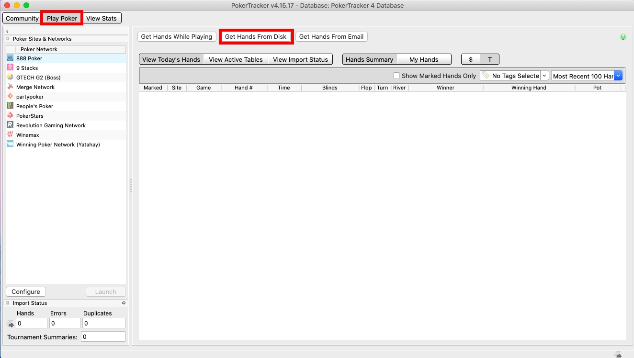Open help with the green question icon
The height and width of the screenshot is (358, 634).
point(623,37)
